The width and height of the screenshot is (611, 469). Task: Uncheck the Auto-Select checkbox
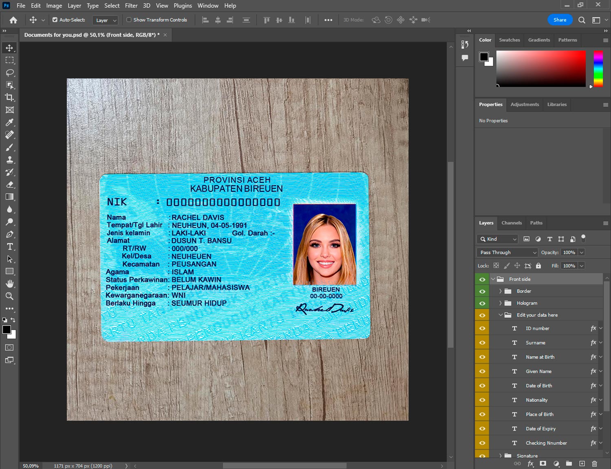(55, 20)
